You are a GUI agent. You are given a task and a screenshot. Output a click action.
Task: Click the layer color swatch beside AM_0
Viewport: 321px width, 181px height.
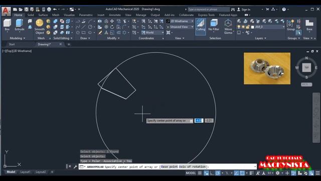pyautogui.click(x=252, y=27)
